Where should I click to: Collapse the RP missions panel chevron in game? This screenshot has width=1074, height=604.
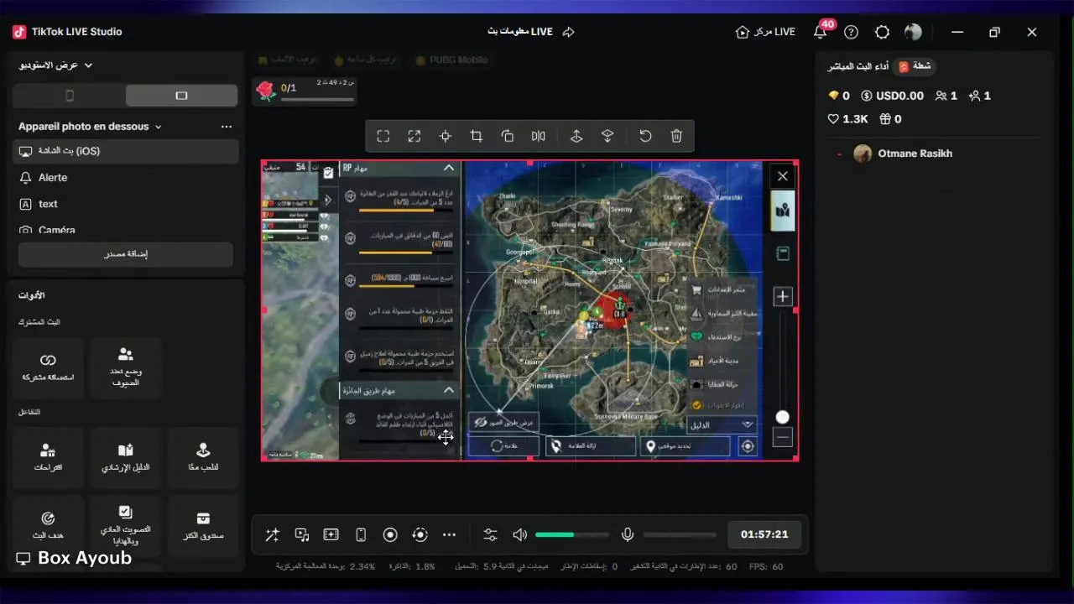(449, 168)
